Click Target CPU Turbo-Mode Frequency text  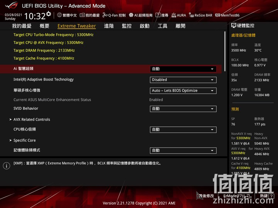pos(53,35)
